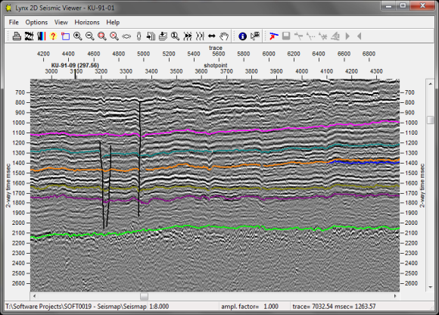Screen dimensions: 439x315
Task: Click the horizontal scrollbar right arrow
Action: 395,296
